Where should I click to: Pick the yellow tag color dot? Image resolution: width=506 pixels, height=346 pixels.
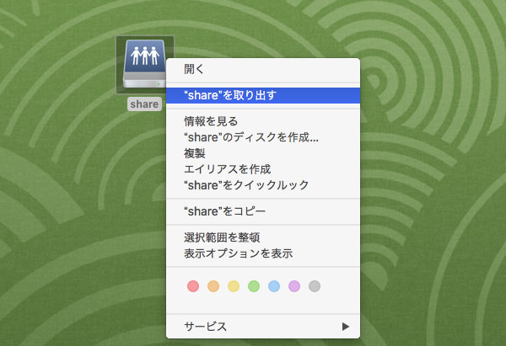pos(234,286)
